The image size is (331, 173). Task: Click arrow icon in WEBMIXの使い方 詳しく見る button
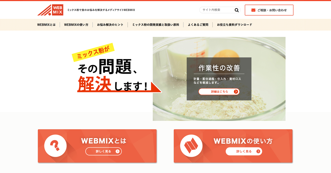(x=258, y=151)
